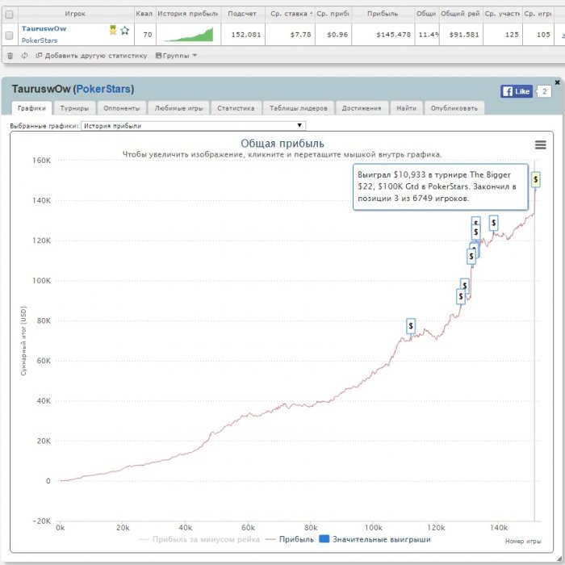Switch to the 'Графики' tab

31,108
